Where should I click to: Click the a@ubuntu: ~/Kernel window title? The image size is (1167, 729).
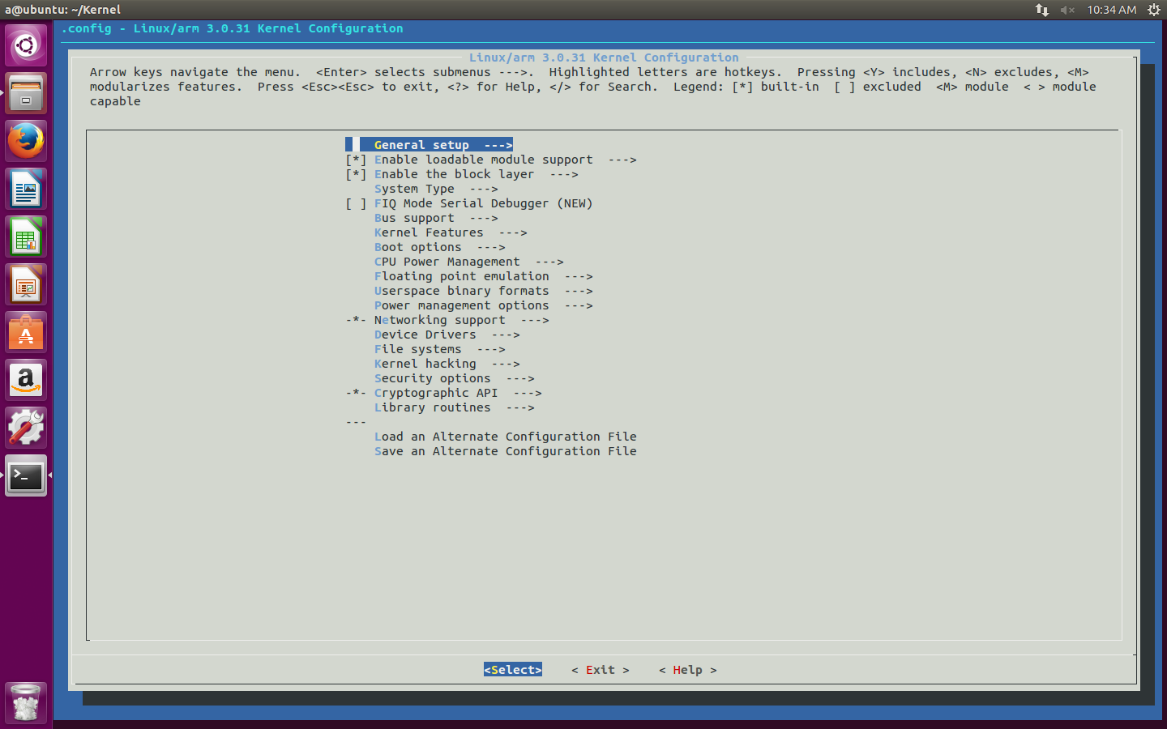coord(63,10)
